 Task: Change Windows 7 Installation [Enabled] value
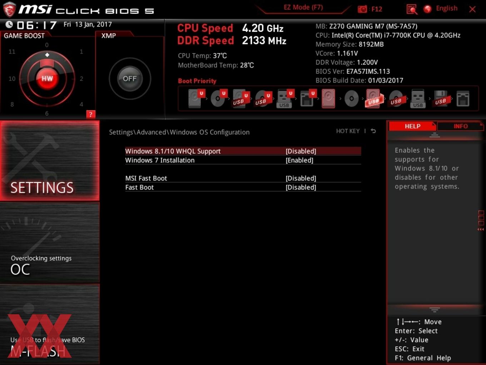[x=299, y=160]
